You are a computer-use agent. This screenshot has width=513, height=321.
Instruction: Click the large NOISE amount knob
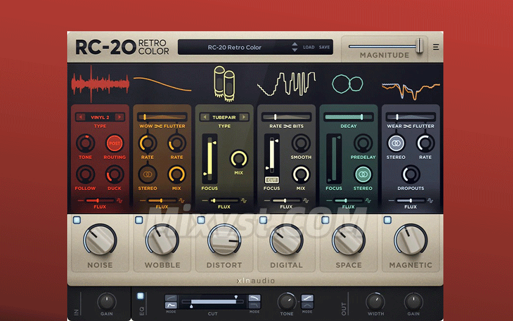100,240
